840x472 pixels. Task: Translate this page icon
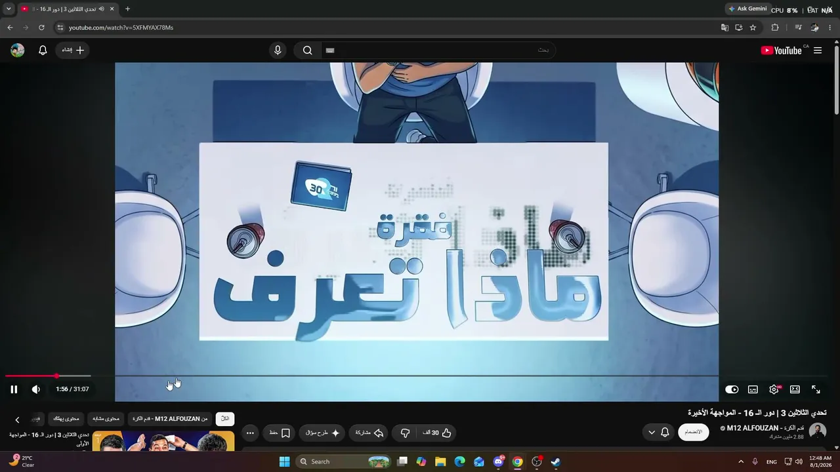pyautogui.click(x=724, y=28)
